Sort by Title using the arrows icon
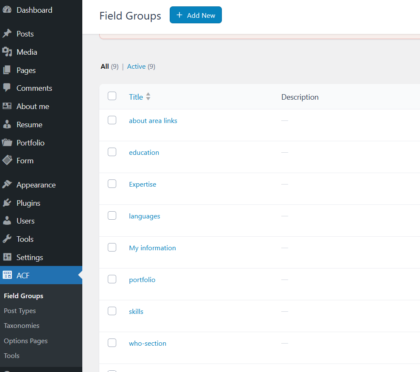The height and width of the screenshot is (372, 420). point(148,96)
